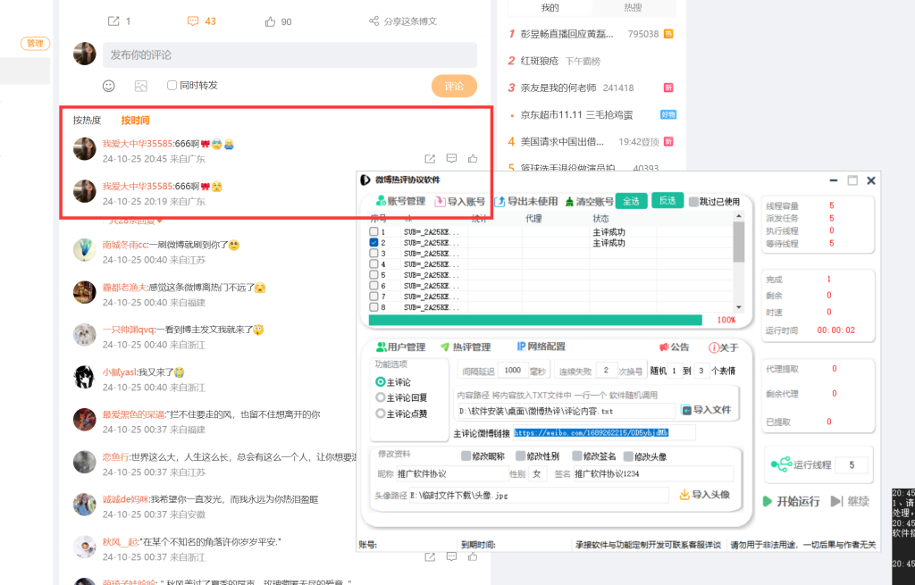Click the 反选 invert-selection button
The image size is (915, 585).
pos(667,200)
